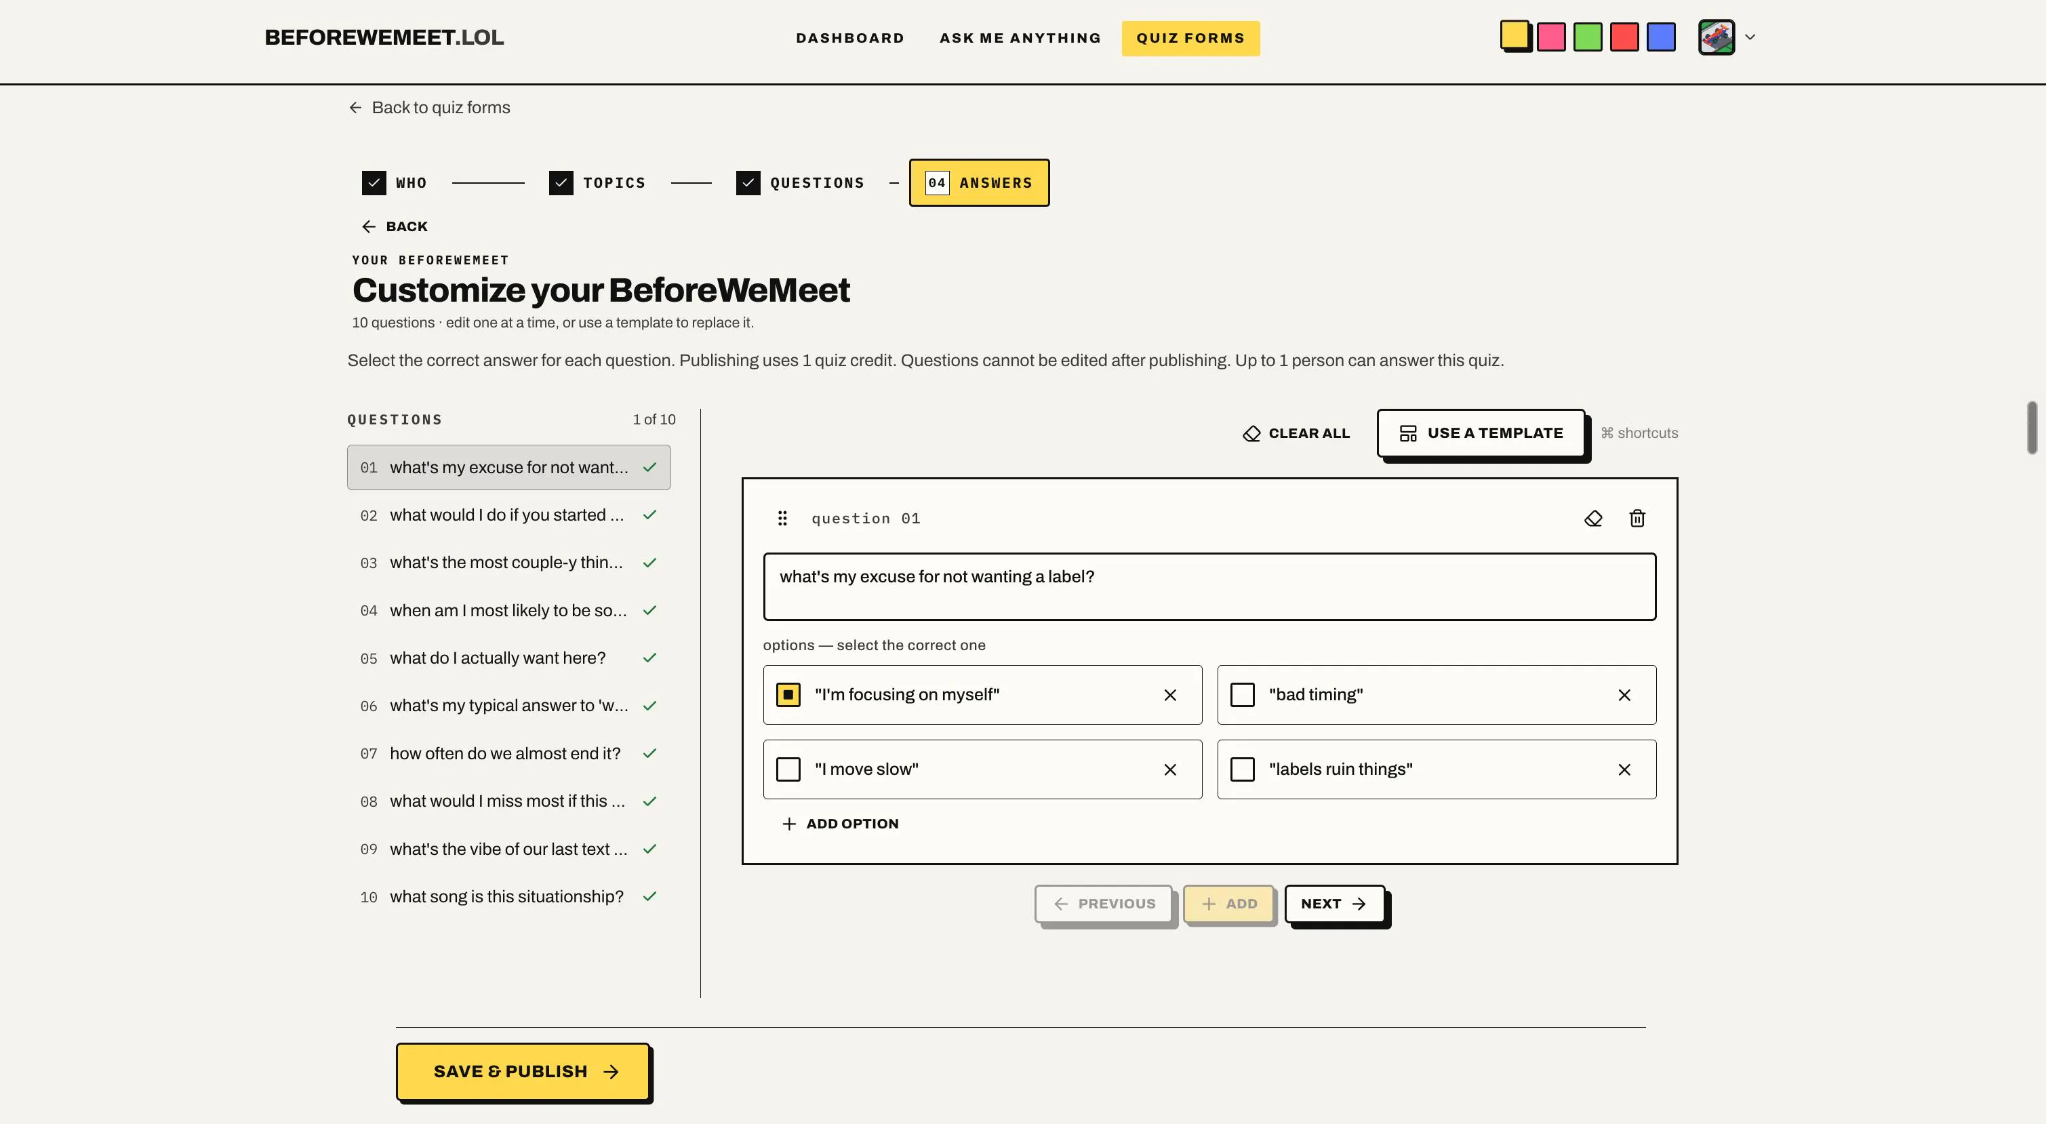Select question 07 how often do we almost end it
Image resolution: width=2046 pixels, height=1124 pixels.
pyautogui.click(x=509, y=754)
